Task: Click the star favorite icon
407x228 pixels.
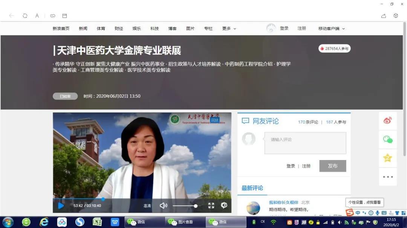Action: click(387, 158)
